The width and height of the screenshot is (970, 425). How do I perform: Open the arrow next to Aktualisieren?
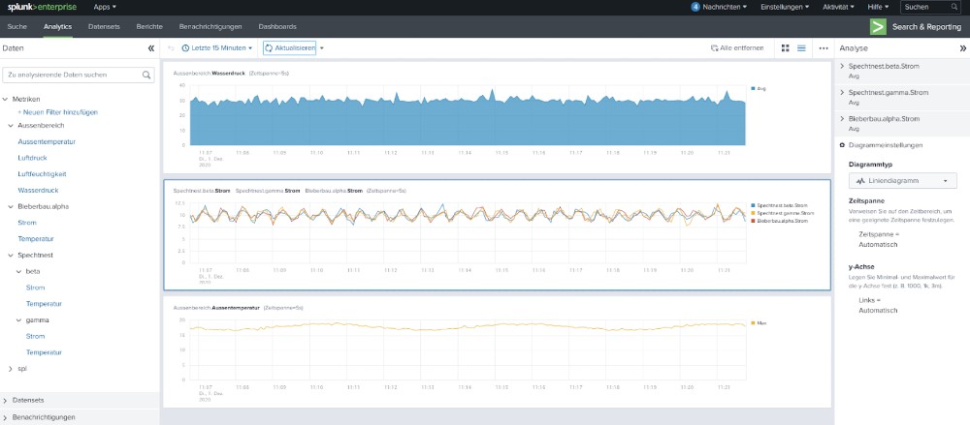(322, 48)
